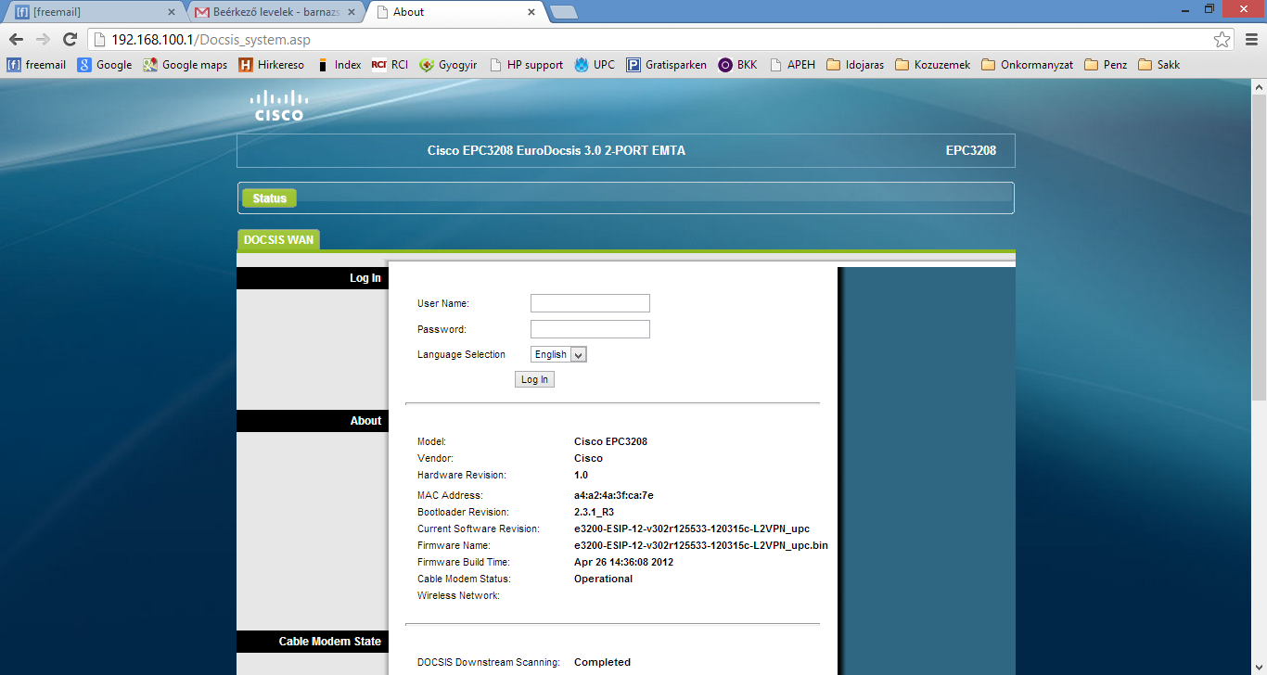This screenshot has width=1267, height=675.
Task: Expand the Kozuzemek bookmark folder
Action: tap(933, 65)
